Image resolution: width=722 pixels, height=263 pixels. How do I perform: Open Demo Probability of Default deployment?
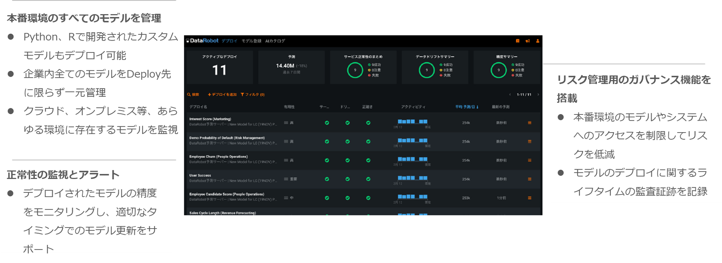(227, 138)
